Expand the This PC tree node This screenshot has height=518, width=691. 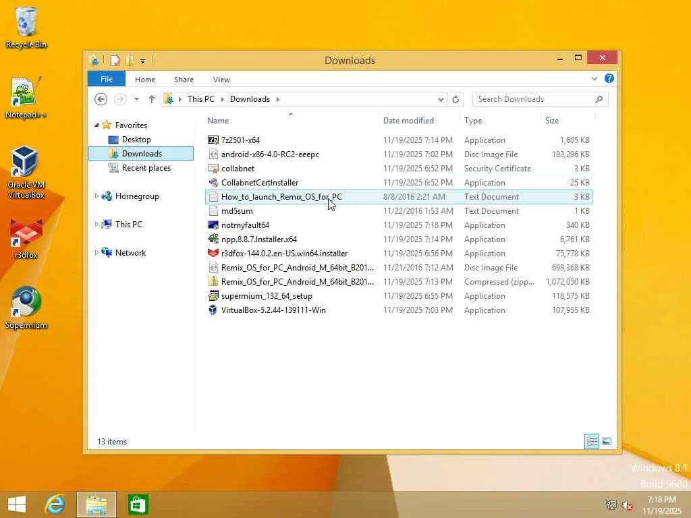pos(96,224)
